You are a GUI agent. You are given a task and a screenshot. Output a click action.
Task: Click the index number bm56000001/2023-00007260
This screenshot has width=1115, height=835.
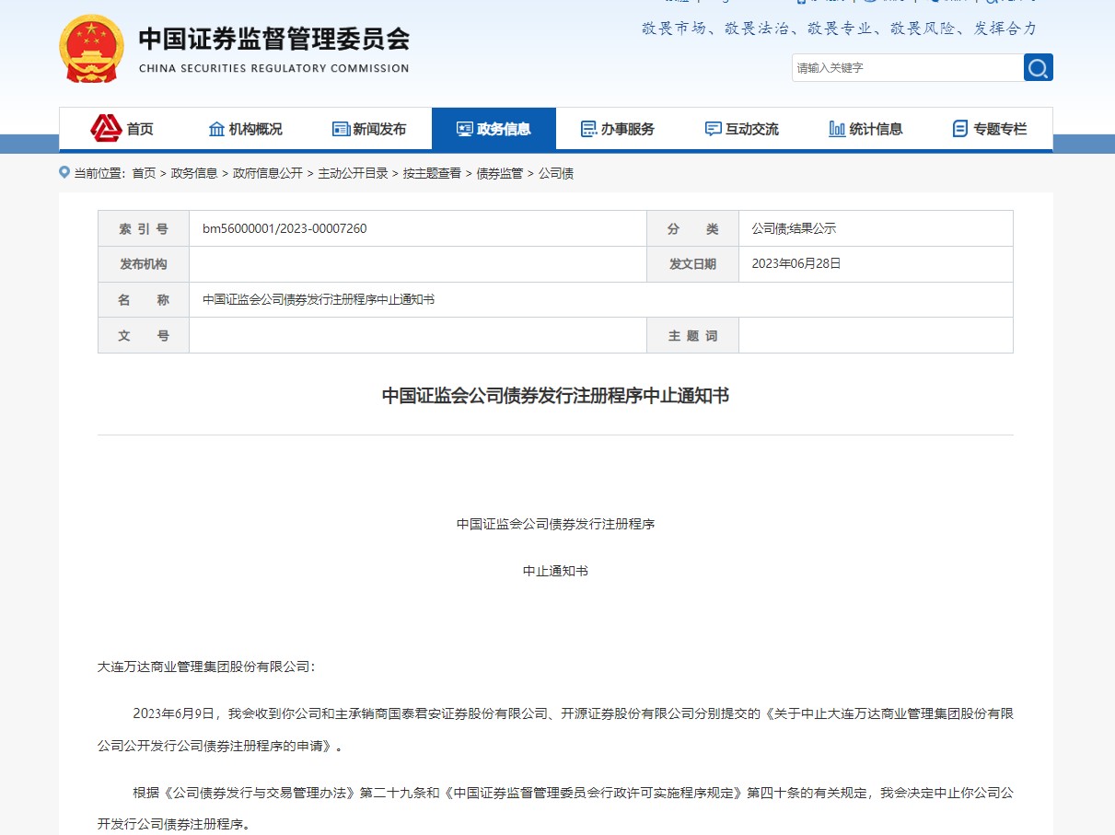click(x=285, y=228)
